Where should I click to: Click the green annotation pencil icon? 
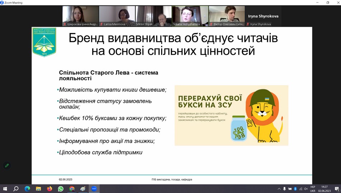(6, 165)
